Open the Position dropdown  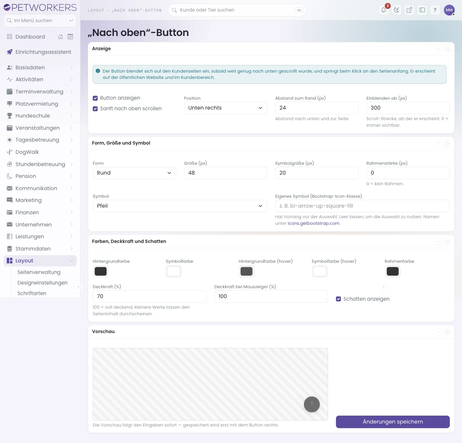[x=225, y=108]
